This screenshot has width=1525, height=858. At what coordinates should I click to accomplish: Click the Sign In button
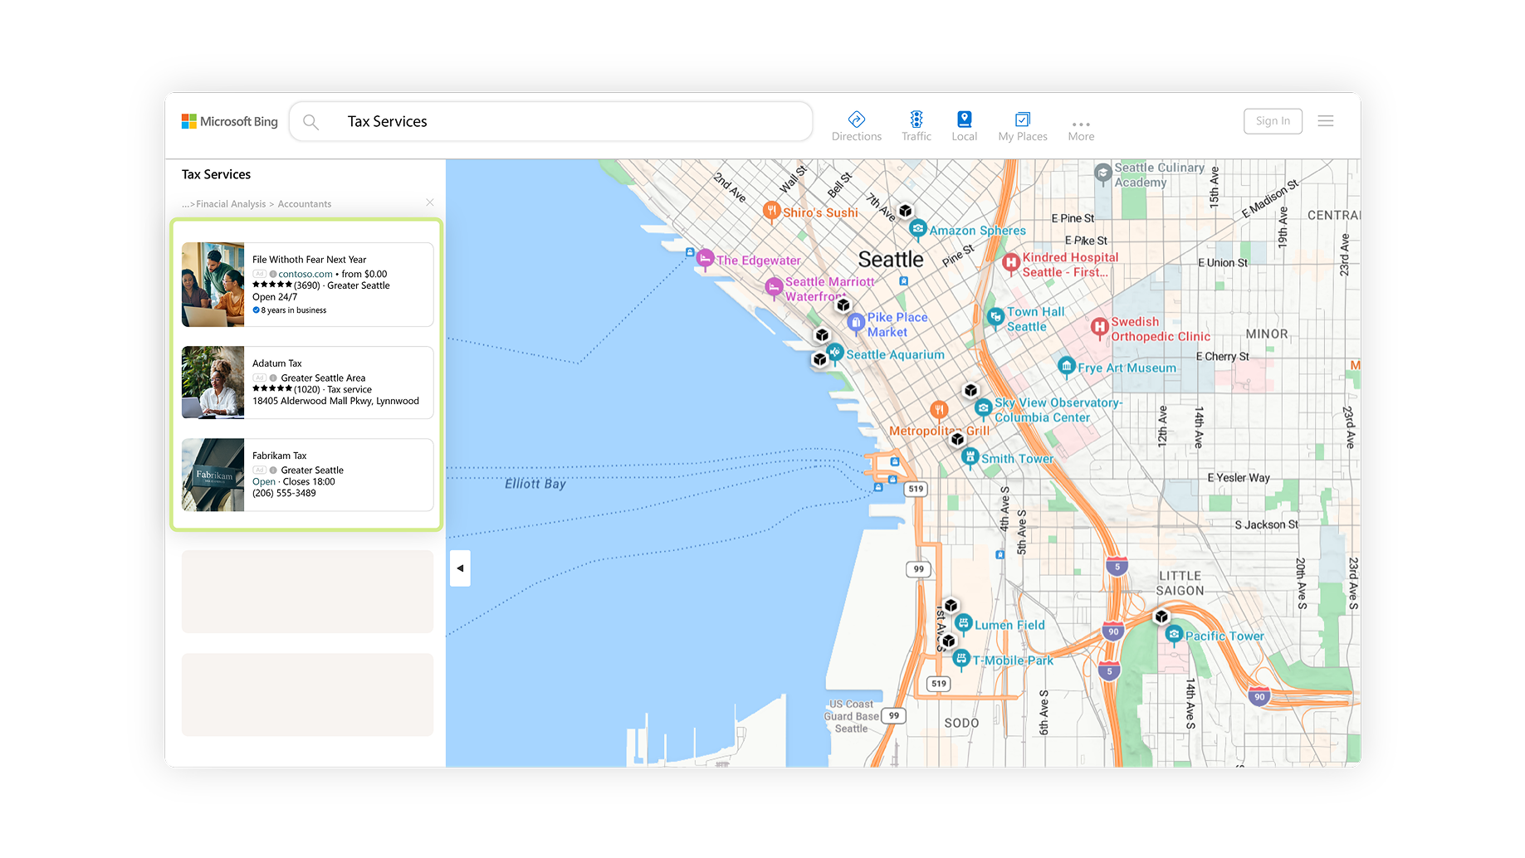pos(1272,121)
